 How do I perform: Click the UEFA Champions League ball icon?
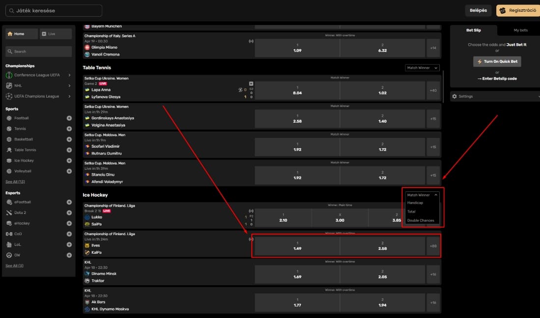pyautogui.click(x=9, y=96)
